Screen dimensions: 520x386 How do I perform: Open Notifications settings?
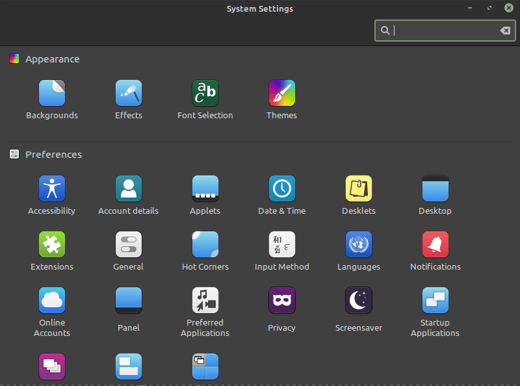point(435,245)
